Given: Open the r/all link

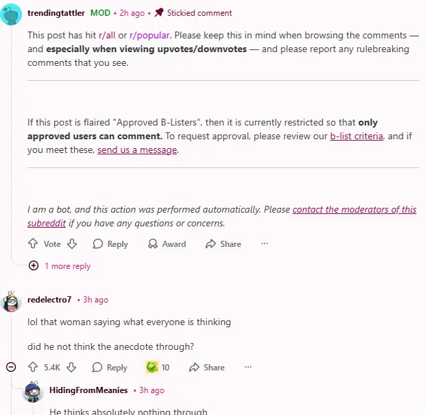Looking at the screenshot, I should click(105, 34).
